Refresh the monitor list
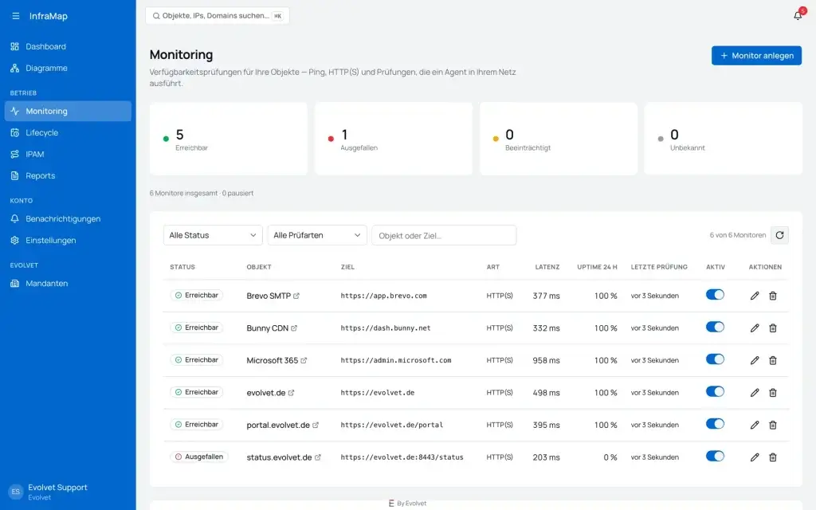The height and width of the screenshot is (510, 816). pos(779,235)
